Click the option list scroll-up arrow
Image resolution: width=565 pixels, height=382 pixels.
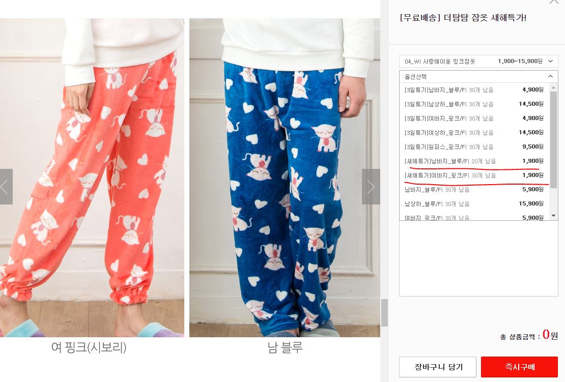pyautogui.click(x=553, y=87)
